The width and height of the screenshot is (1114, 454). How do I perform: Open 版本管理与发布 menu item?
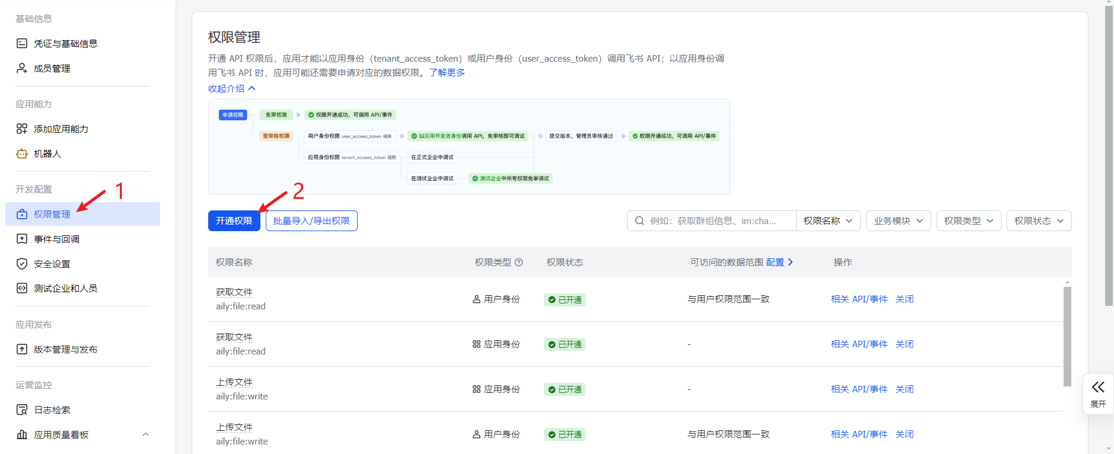click(65, 349)
